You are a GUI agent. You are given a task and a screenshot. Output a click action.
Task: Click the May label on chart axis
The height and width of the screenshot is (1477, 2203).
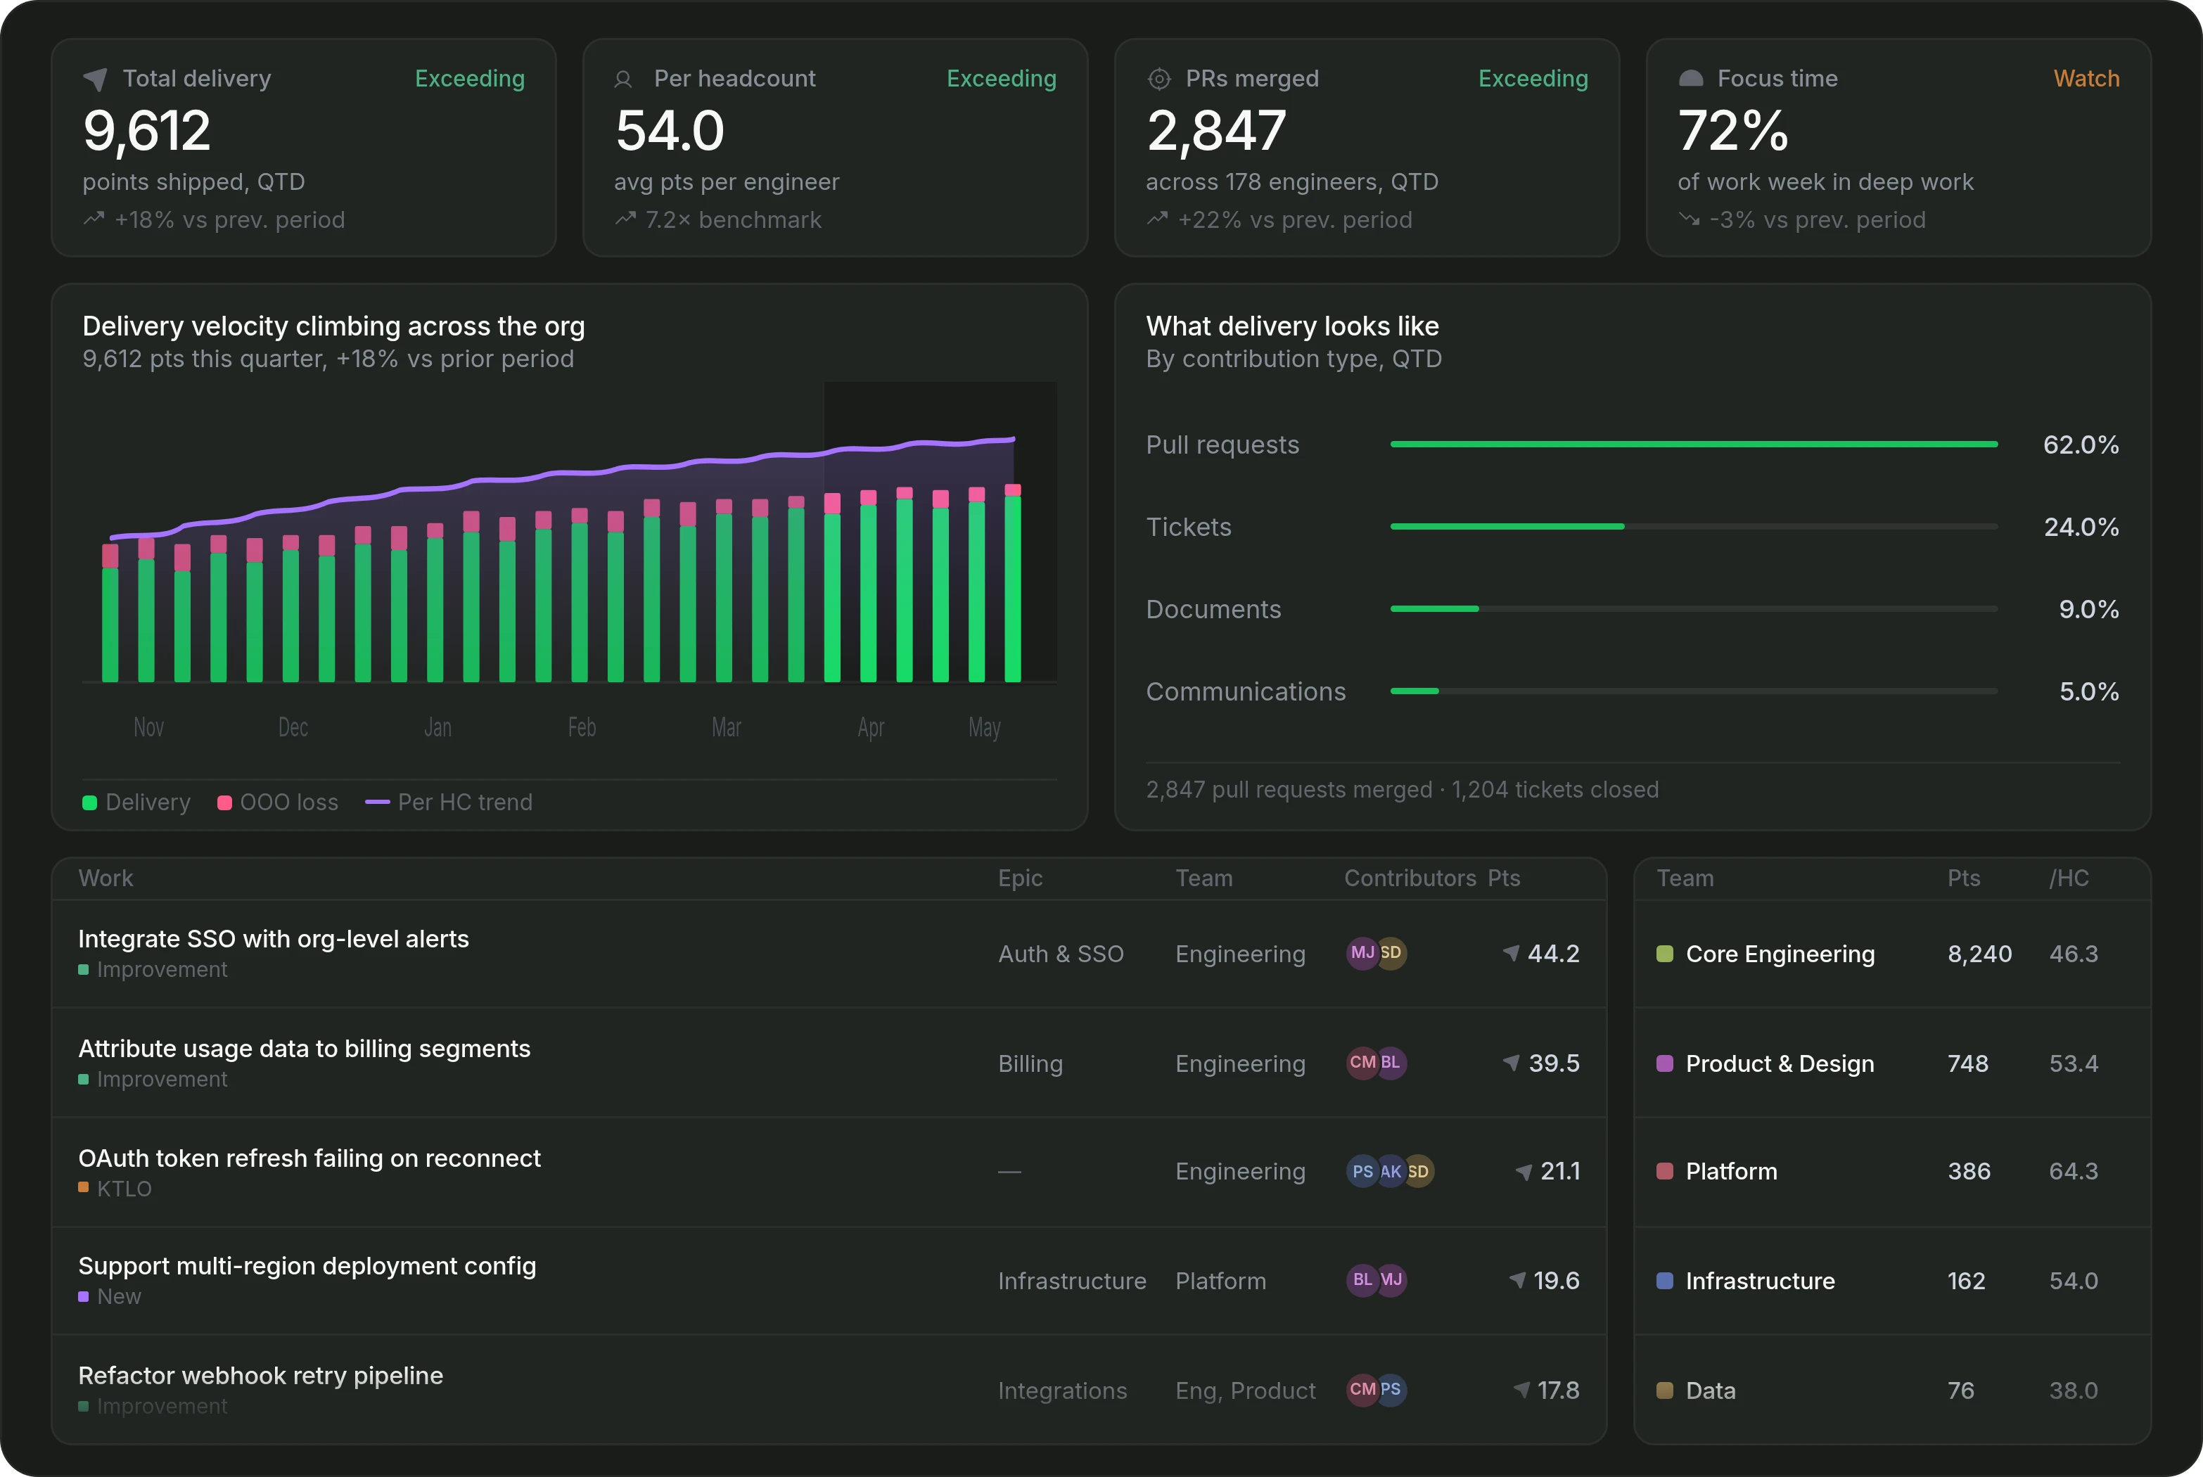click(984, 727)
